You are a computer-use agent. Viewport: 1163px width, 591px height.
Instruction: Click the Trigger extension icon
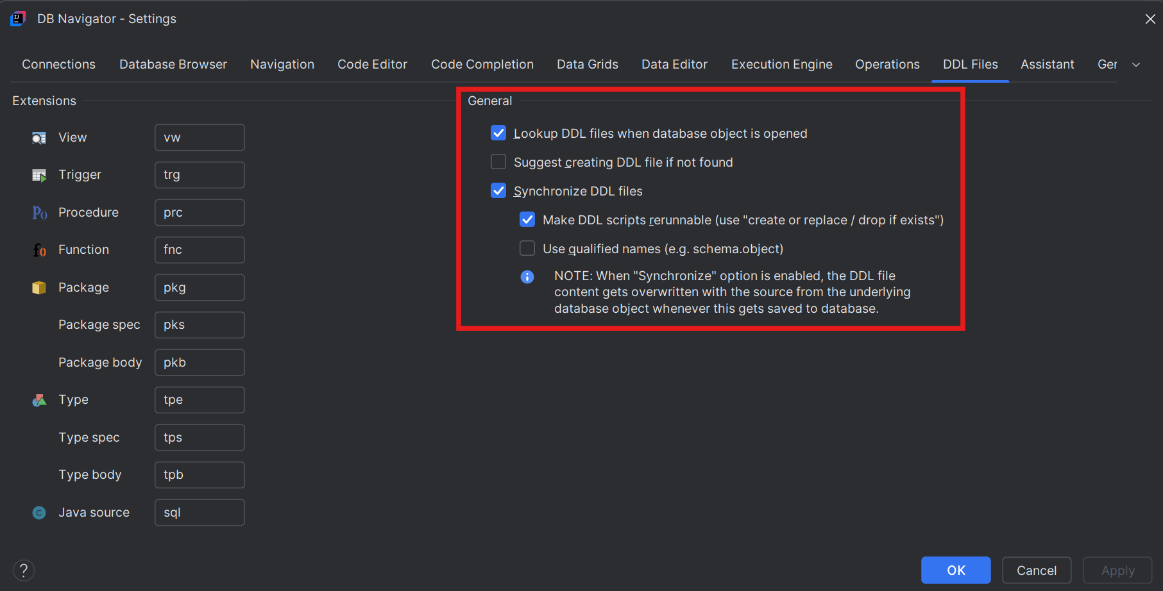(x=38, y=174)
